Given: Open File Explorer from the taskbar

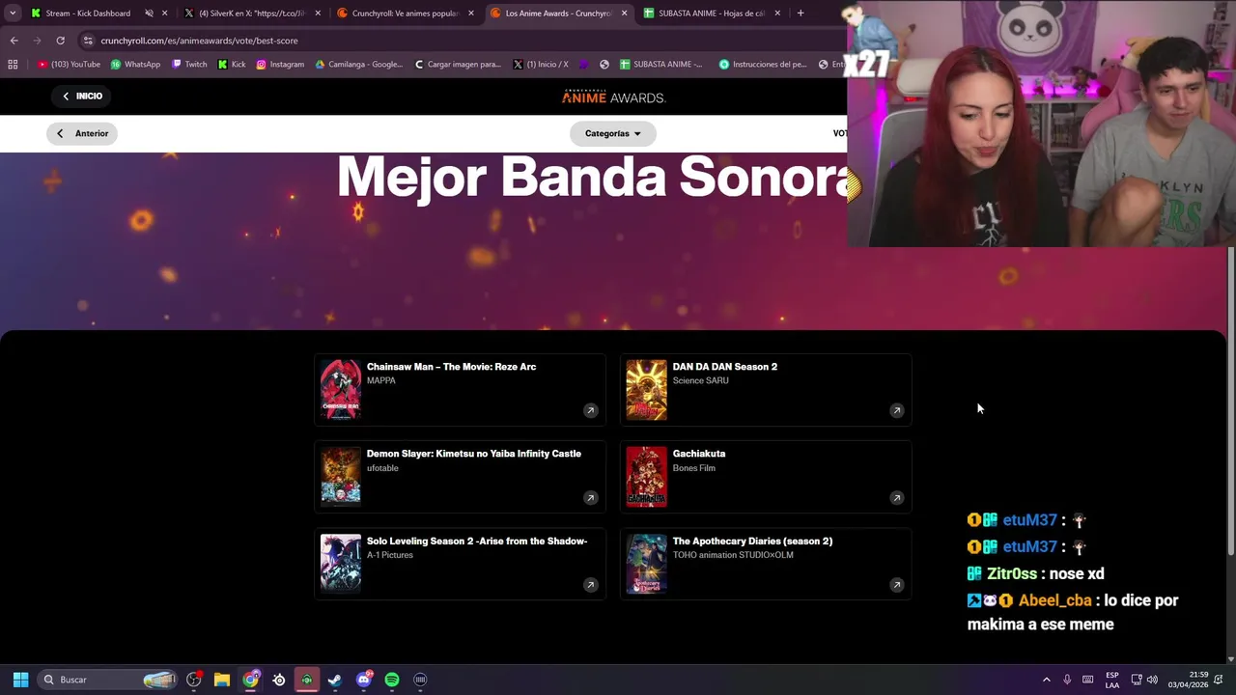Looking at the screenshot, I should pyautogui.click(x=222, y=680).
